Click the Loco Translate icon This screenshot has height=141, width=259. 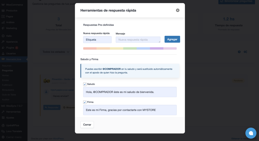[3, 131]
